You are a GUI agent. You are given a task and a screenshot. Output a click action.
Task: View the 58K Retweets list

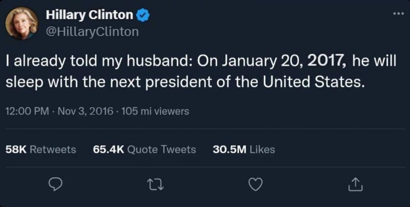(41, 149)
